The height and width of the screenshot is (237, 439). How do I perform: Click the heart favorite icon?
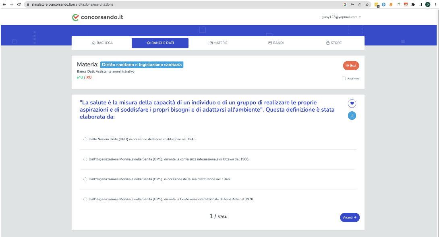click(352, 103)
